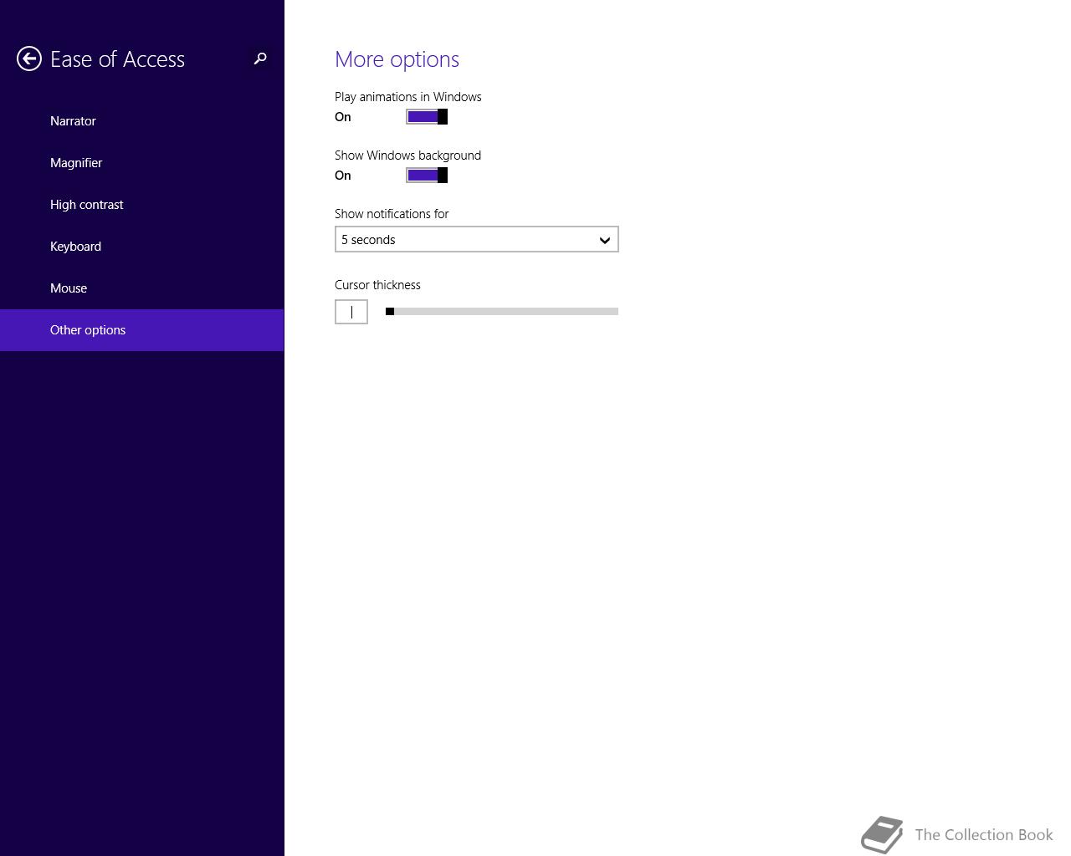Image resolution: width=1071 pixels, height=856 pixels.
Task: Select High contrast in the sidebar
Action: (x=142, y=205)
